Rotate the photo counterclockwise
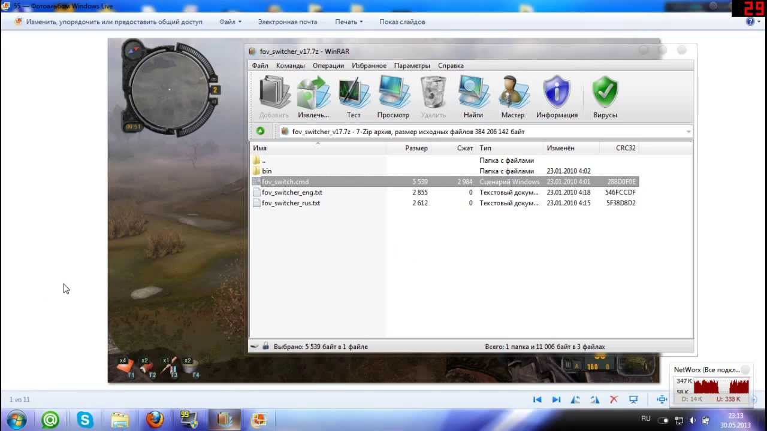This screenshot has width=767, height=431. pos(575,399)
